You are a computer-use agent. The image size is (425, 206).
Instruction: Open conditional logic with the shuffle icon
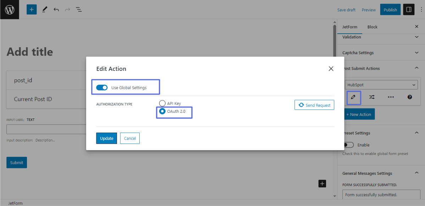point(371,97)
